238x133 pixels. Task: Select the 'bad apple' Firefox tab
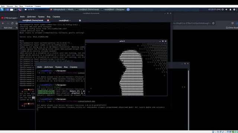tap(9, 18)
